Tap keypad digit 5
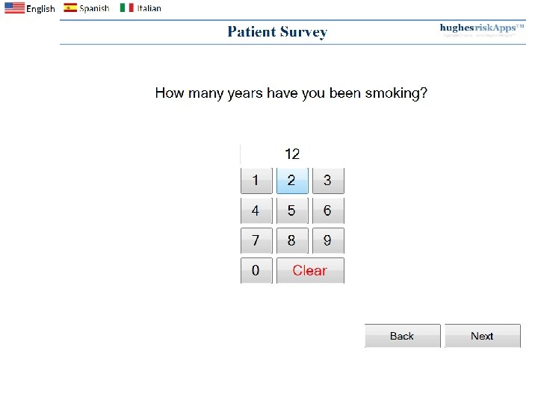The image size is (538, 403). point(292,210)
